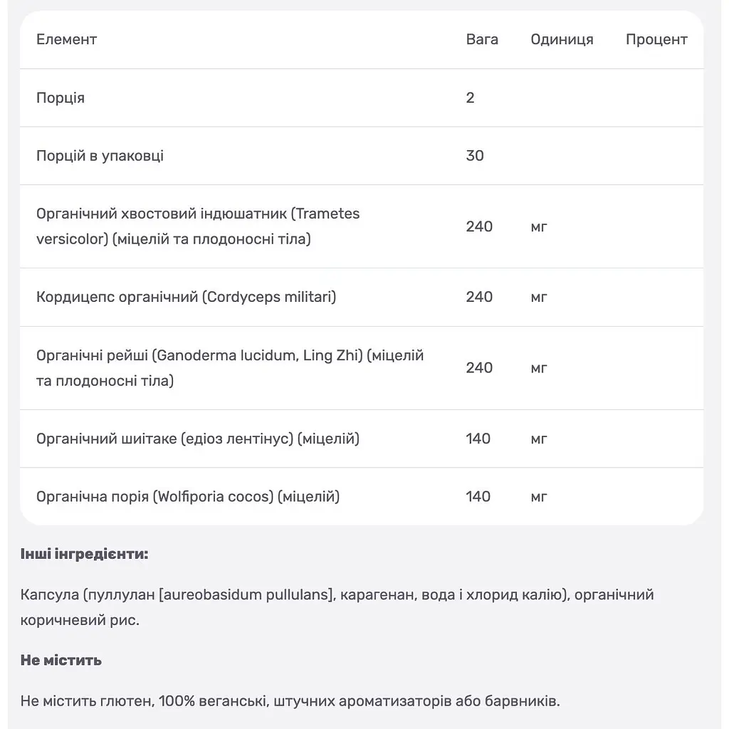Click the Cordyceps militari ingredient row
The width and height of the screenshot is (729, 729).
pos(361,297)
